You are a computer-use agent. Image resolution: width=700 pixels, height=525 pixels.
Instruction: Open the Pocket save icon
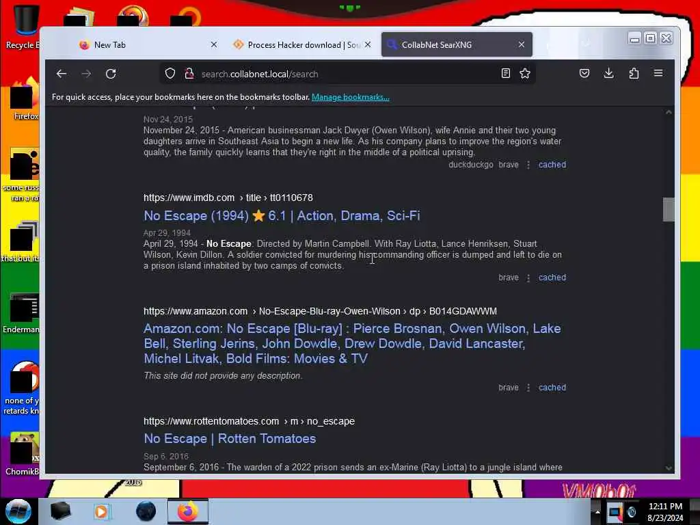click(x=584, y=73)
